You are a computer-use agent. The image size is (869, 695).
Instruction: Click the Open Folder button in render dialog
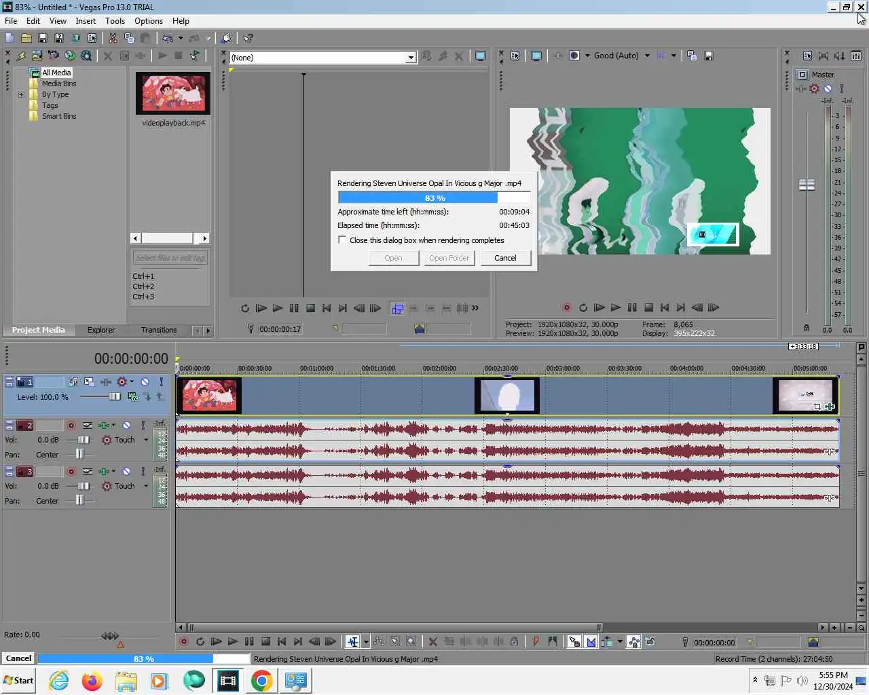coord(449,258)
